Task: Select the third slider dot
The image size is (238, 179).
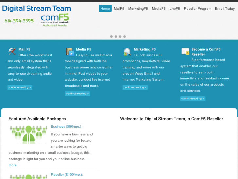Action: point(120,36)
